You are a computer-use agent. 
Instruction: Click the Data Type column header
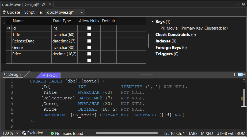click(64, 21)
